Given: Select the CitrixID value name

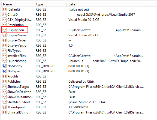Looking at the screenshot, I should pyautogui.click(x=13, y=15).
